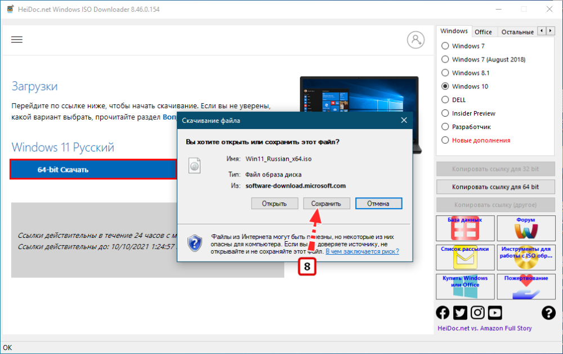Click Открыть in the download dialog

[x=274, y=203]
